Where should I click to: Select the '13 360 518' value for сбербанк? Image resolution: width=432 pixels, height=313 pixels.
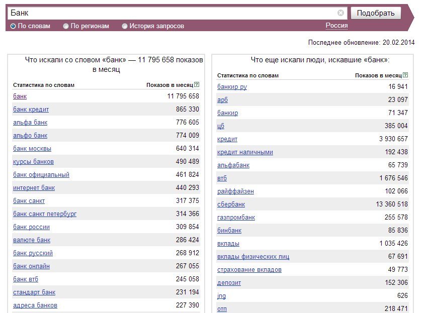coord(392,204)
